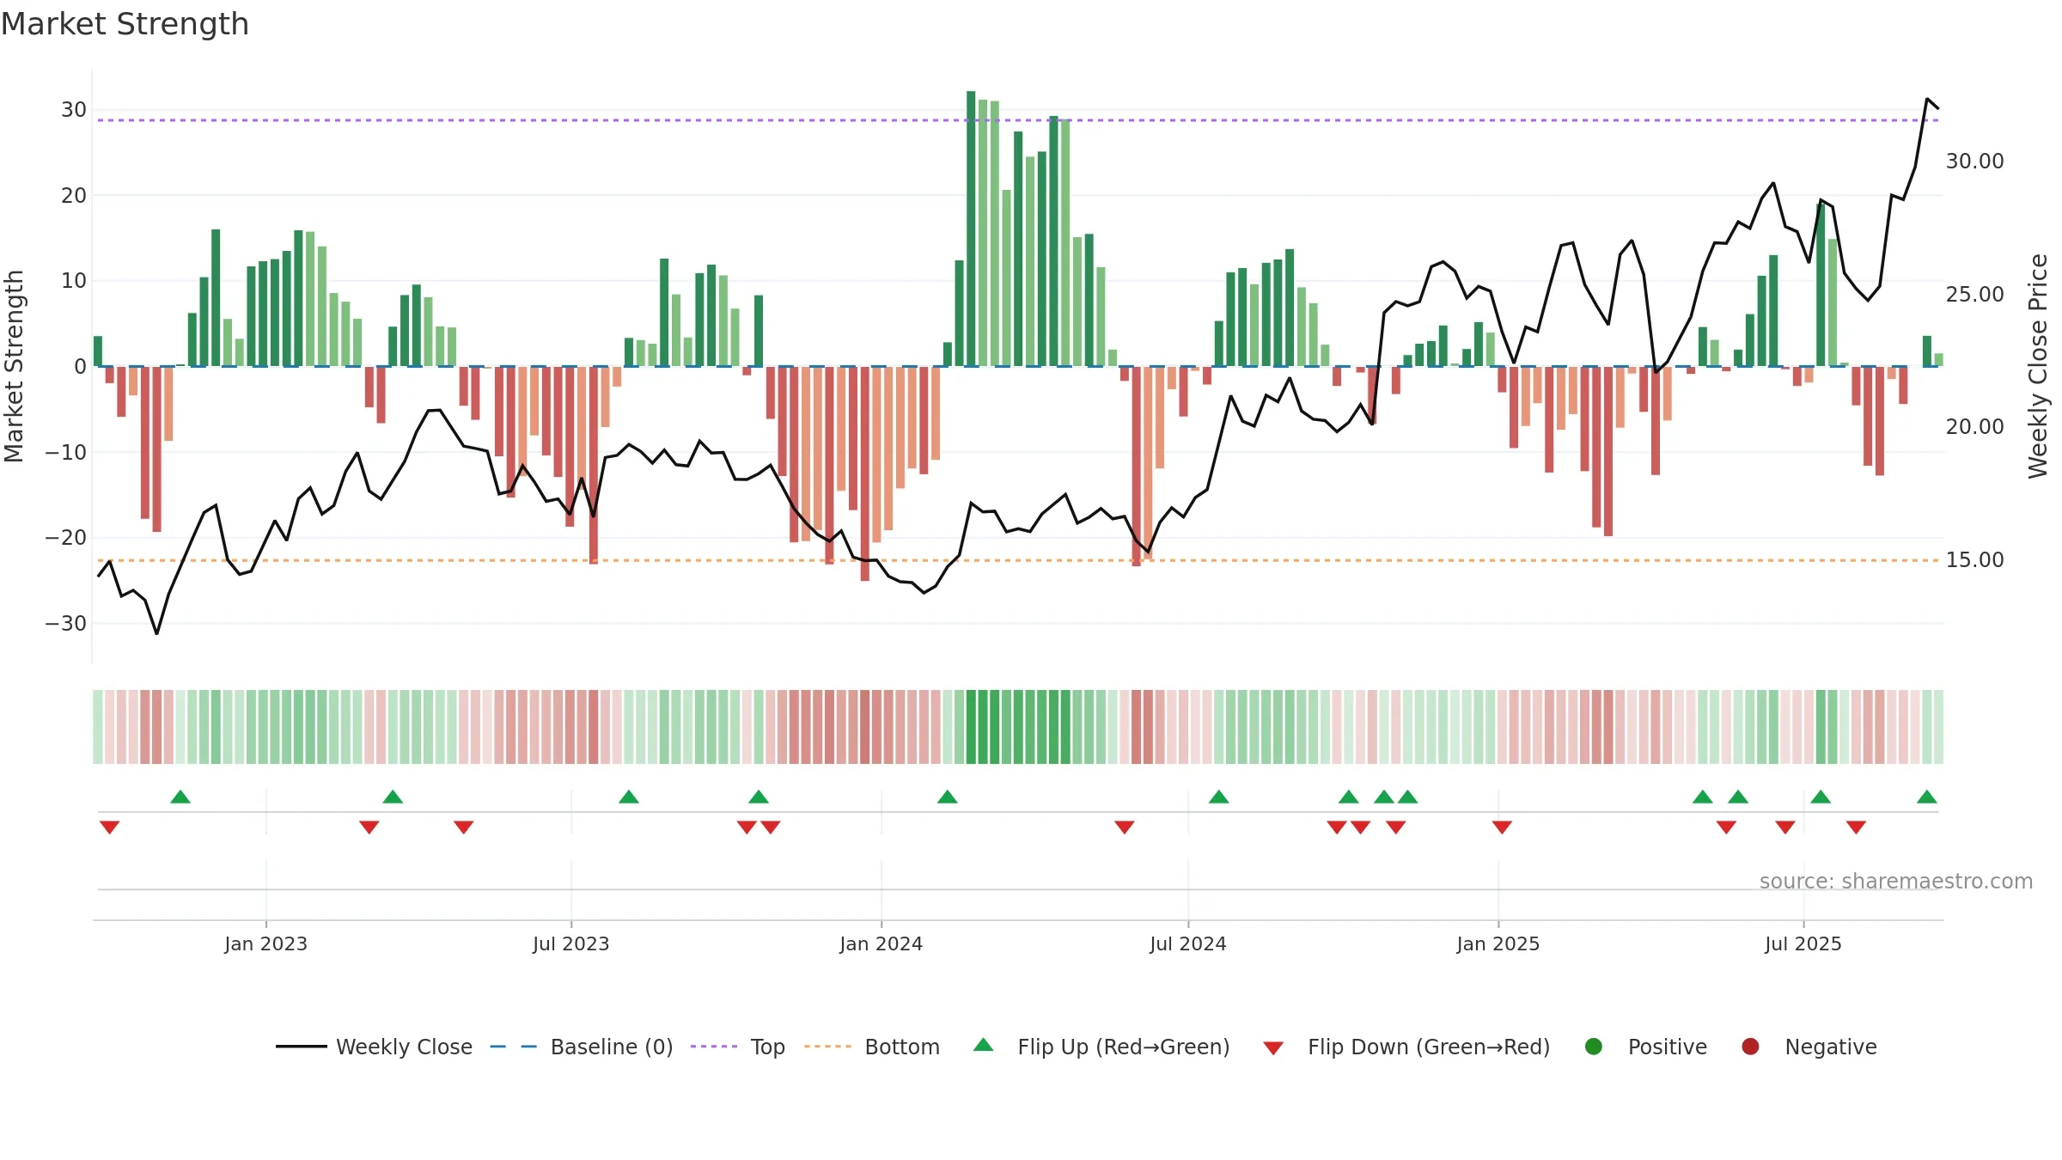Click the Jan 2023 axis label

coord(265,944)
